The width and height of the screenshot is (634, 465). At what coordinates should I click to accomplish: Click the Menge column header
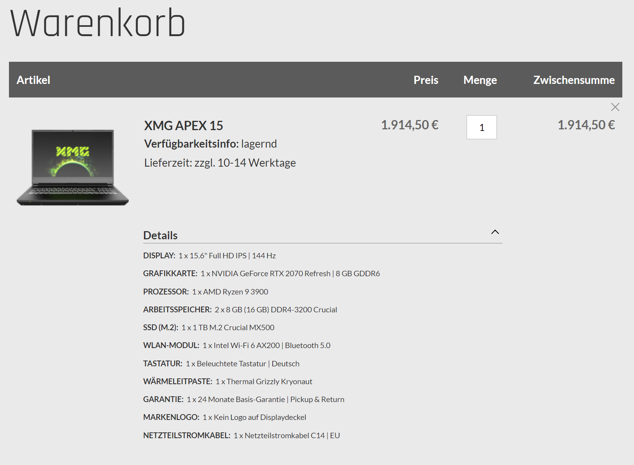(480, 80)
